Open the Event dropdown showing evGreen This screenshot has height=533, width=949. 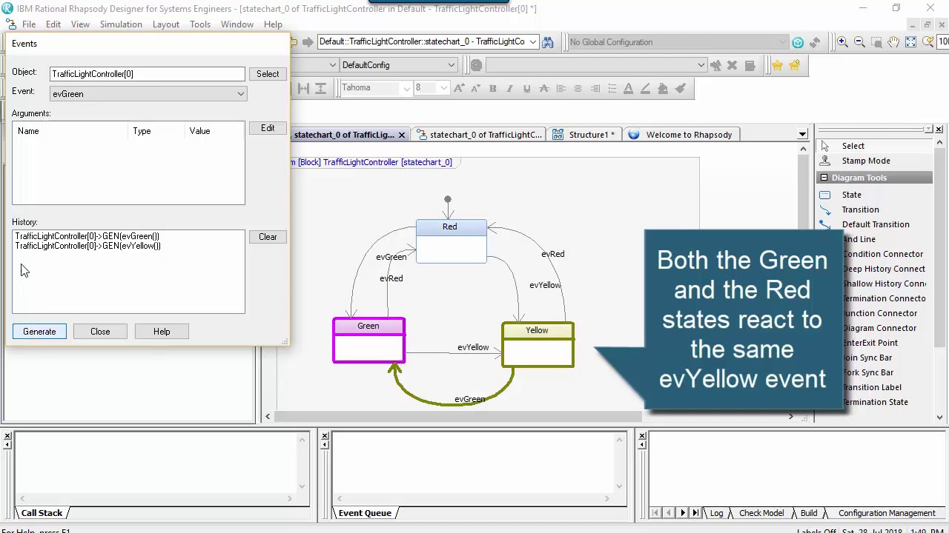(x=240, y=94)
